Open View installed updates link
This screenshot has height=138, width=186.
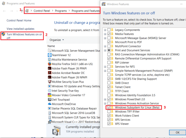pyautogui.click(x=20, y=29)
